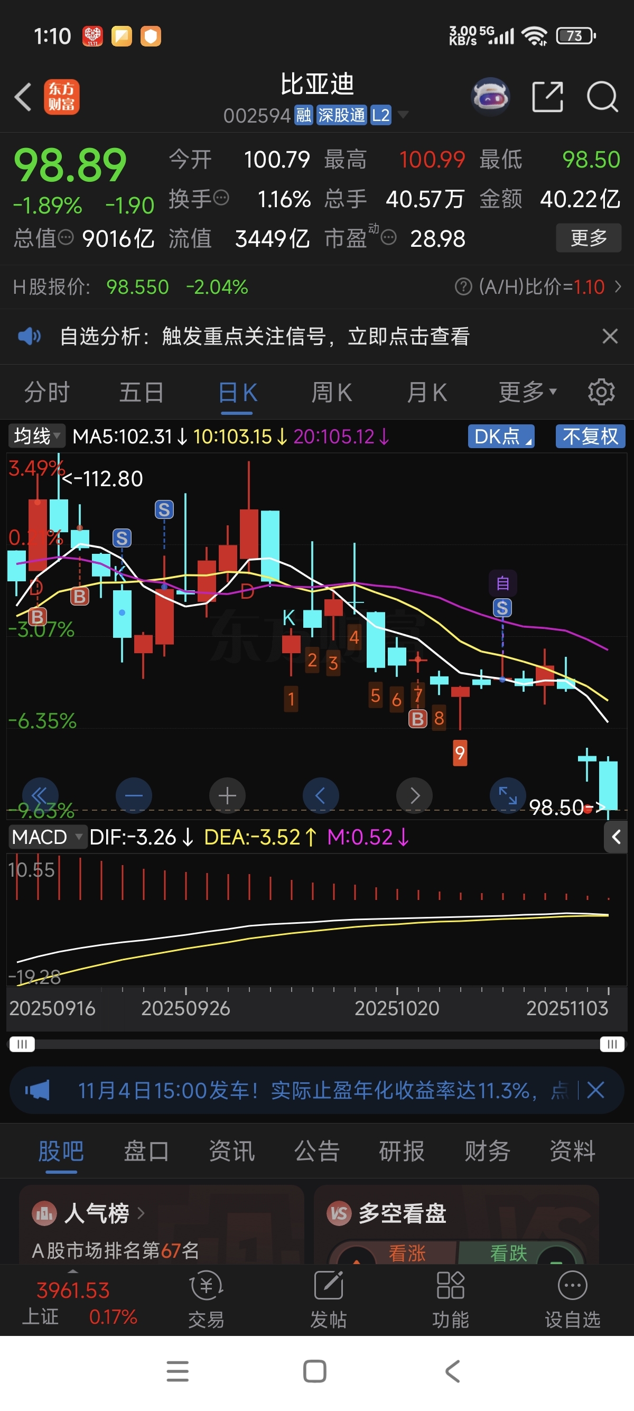Screen dimensions: 634x1411
Task: Open the robot assistant avatar
Action: tap(490, 97)
